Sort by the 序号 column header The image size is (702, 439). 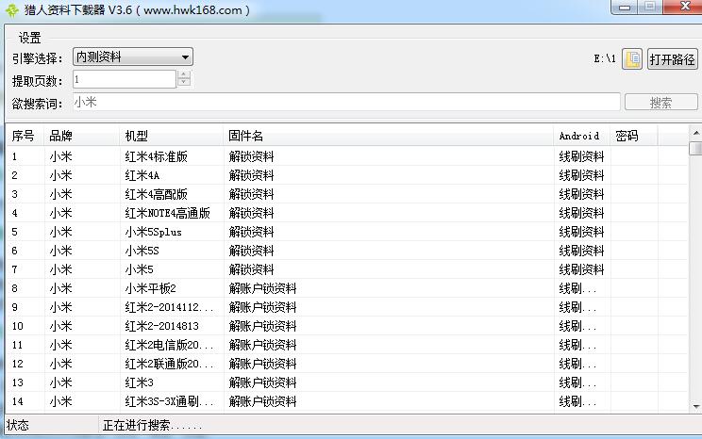point(25,136)
